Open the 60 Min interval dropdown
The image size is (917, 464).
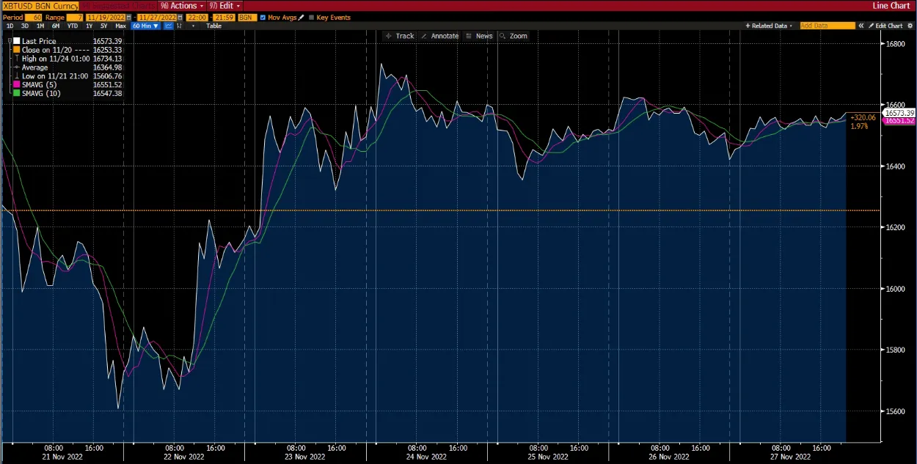144,26
